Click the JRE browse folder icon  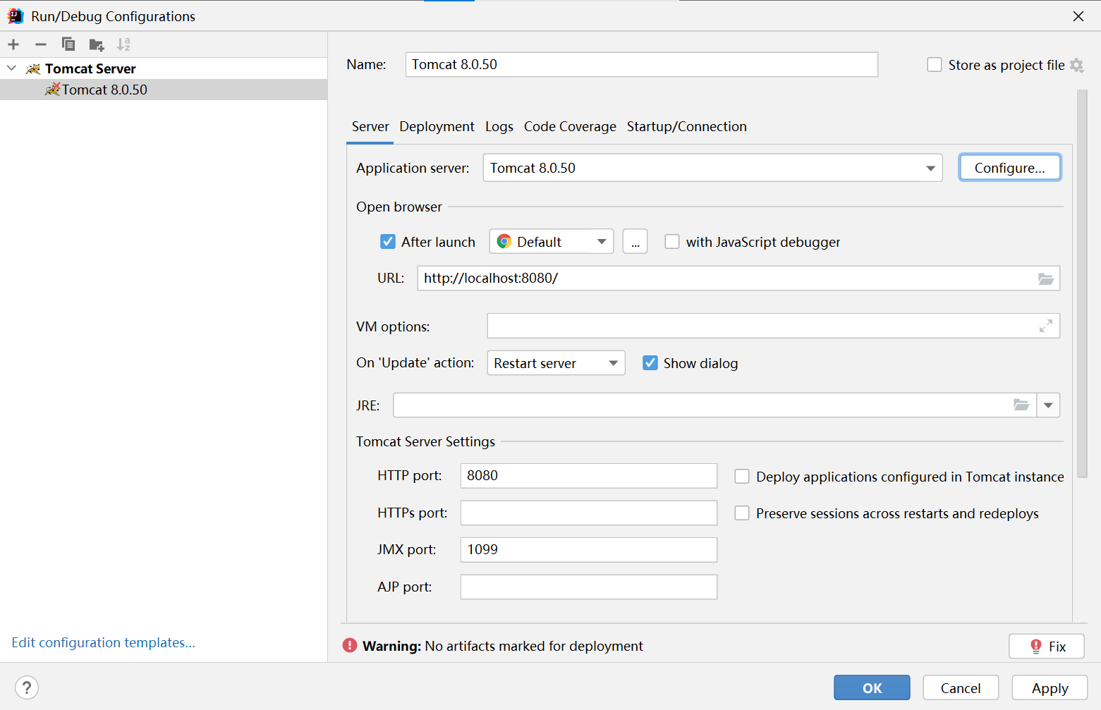pyautogui.click(x=1021, y=405)
